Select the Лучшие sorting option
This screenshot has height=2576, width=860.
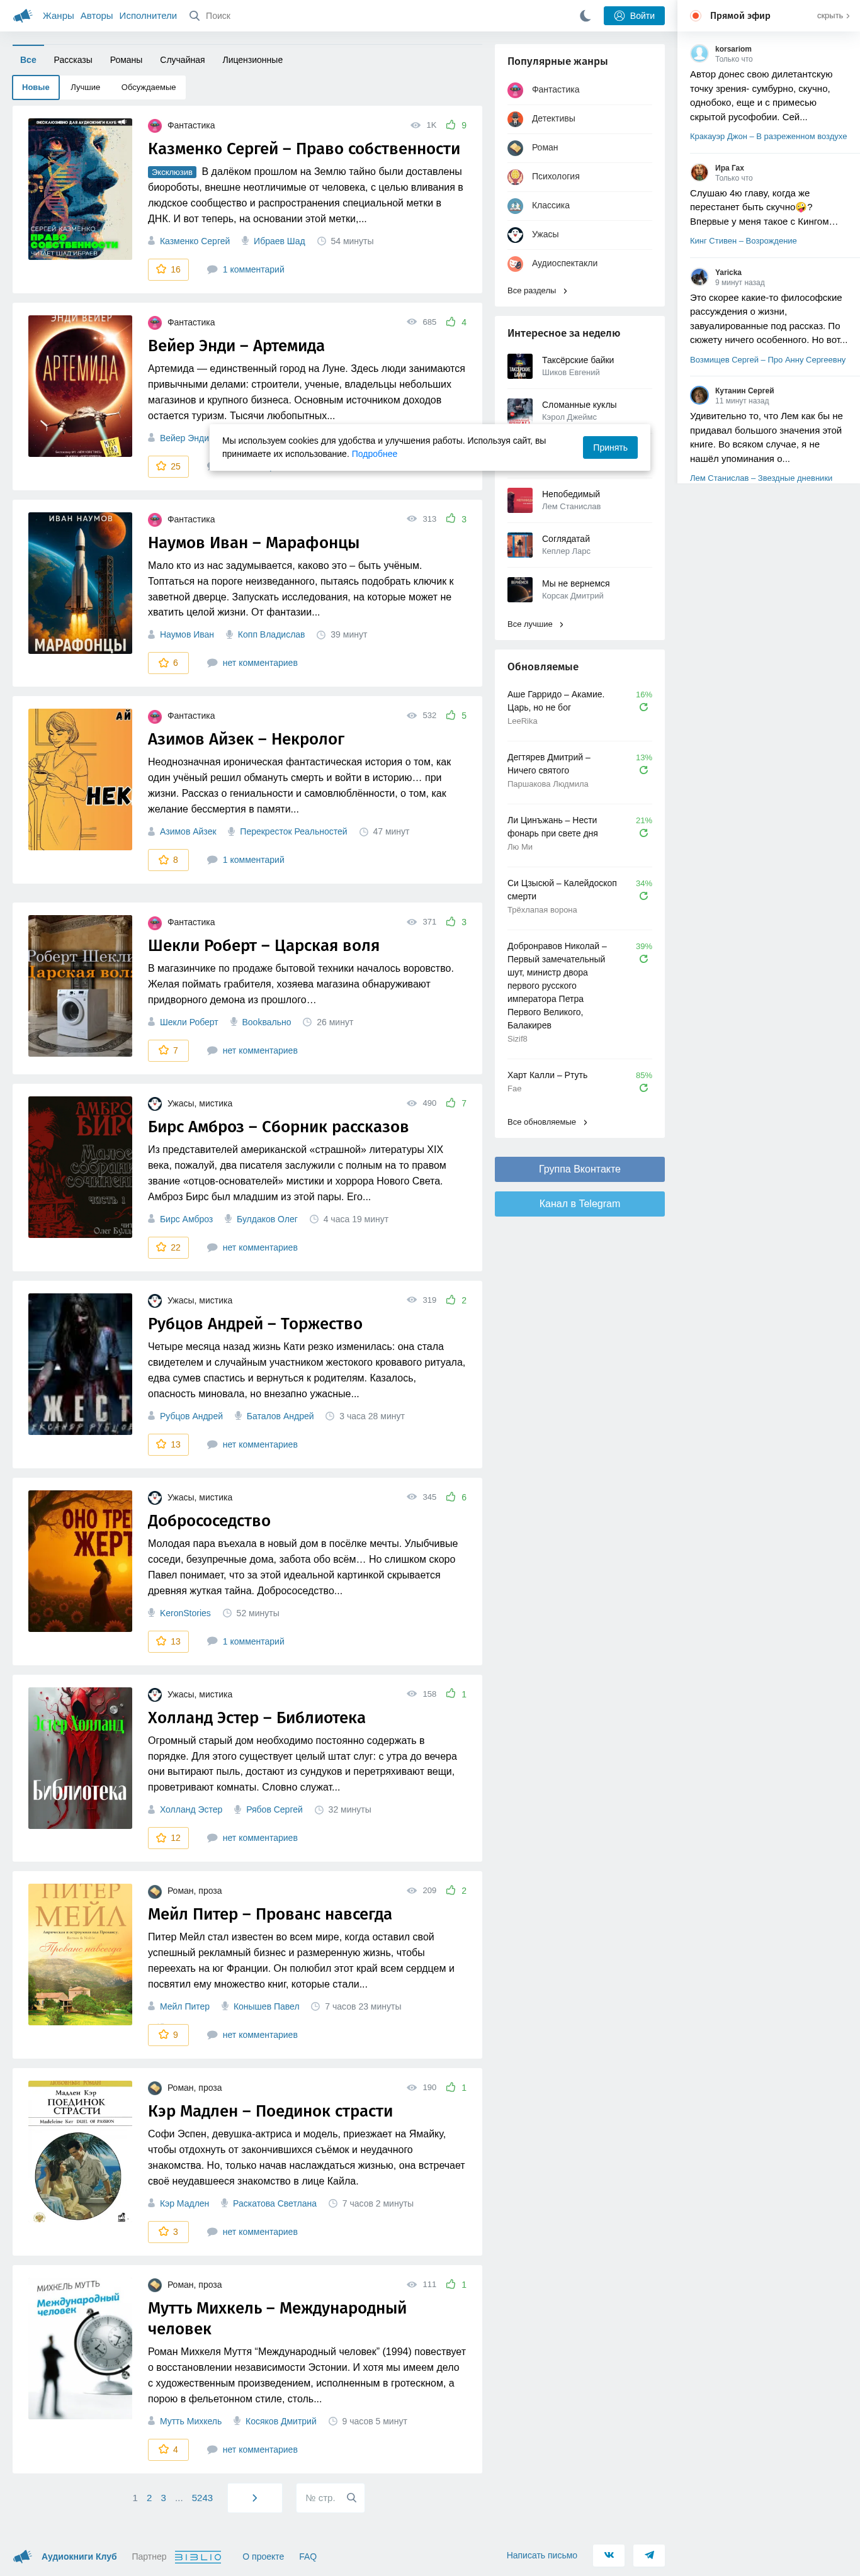85,87
